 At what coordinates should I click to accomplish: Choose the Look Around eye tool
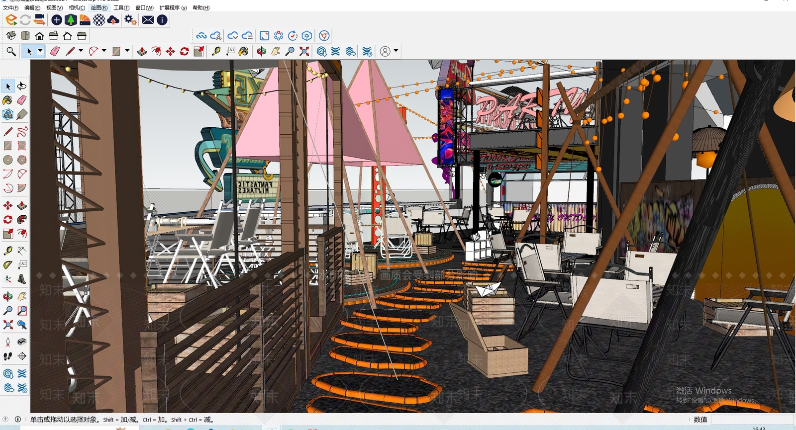[22, 342]
